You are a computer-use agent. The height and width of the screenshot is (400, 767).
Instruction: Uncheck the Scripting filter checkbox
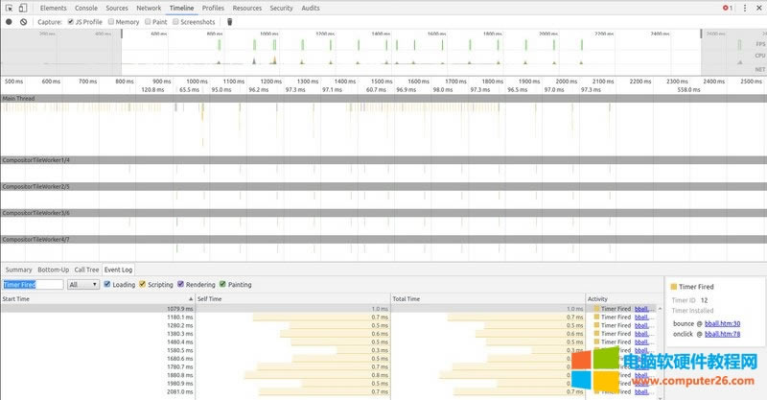click(143, 284)
